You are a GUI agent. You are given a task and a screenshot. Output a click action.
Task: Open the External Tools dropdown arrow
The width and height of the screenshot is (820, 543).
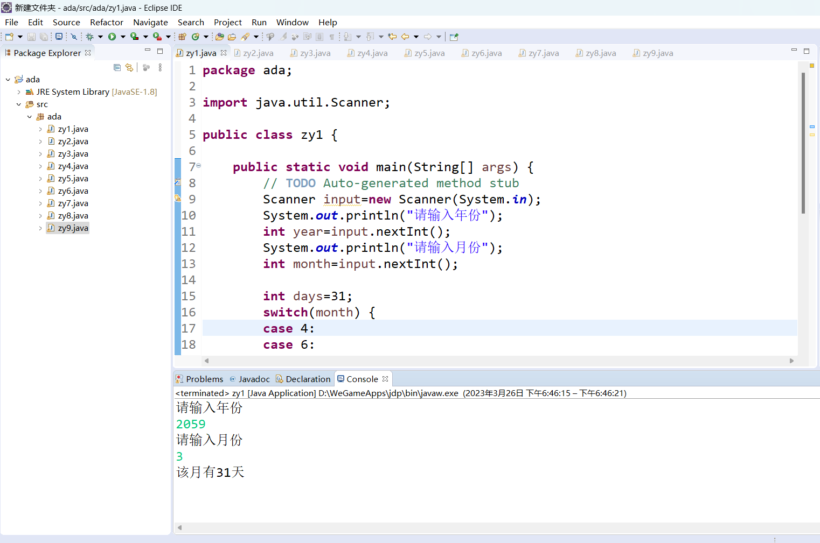coord(168,37)
